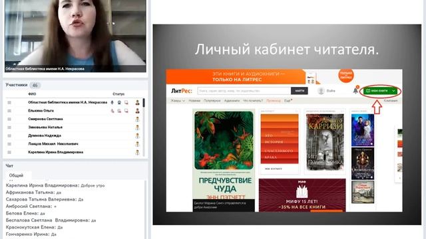Click screen-share icon of Областная библиотека row

[126, 102]
